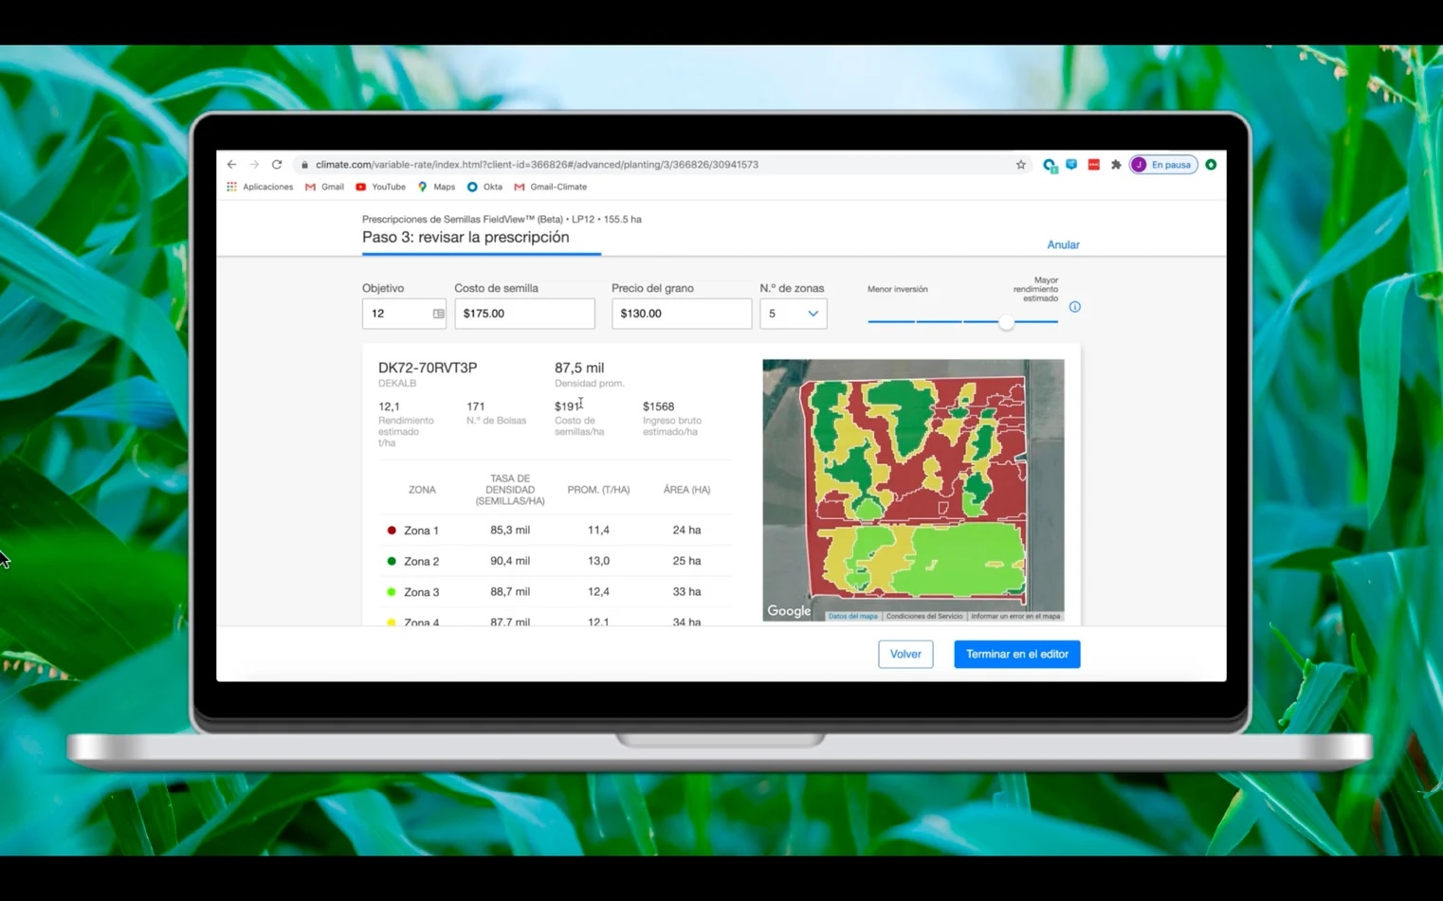Viewport: 1443px width, 901px height.
Task: Click the browser forward arrow
Action: [254, 164]
